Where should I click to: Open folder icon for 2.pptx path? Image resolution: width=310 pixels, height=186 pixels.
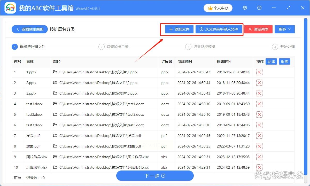coord(55,83)
